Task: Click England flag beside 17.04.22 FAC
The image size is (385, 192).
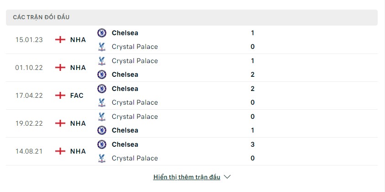Action: 60,96
